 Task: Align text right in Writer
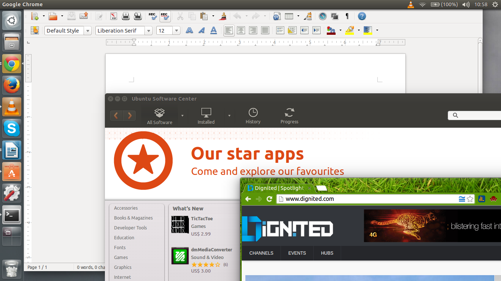(x=253, y=30)
